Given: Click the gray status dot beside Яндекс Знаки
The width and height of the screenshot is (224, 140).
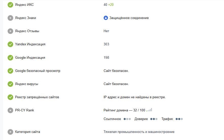Looking at the screenshot, I should click(x=10, y=18).
